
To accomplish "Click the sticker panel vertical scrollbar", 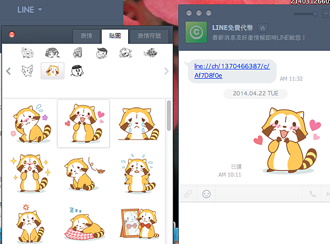I will click(x=169, y=116).
